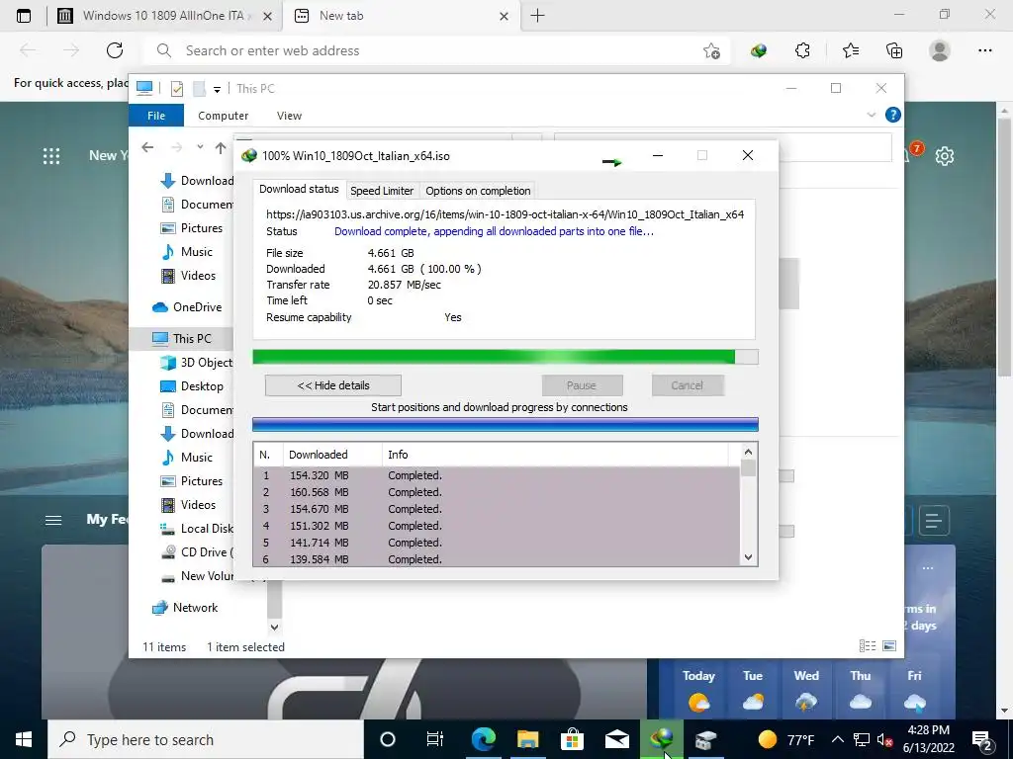Screen dimensions: 1013x759
Task: Select connection row 160.568 MB
Action: tap(497, 492)
